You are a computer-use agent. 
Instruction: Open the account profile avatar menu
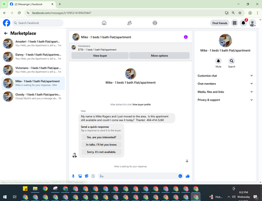tap(252, 23)
